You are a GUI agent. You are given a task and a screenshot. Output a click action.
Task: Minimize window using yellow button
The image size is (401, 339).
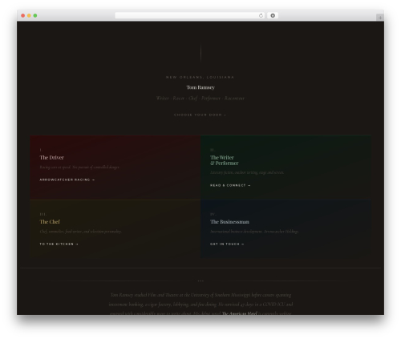pyautogui.click(x=29, y=15)
